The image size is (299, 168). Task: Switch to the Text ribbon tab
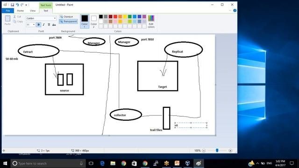(x=46, y=11)
